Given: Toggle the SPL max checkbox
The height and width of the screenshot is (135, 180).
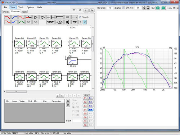Looking at the screenshot, I should click(x=124, y=8).
